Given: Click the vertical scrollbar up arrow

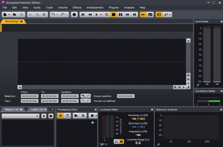Looking at the screenshot, I should tap(188, 41).
